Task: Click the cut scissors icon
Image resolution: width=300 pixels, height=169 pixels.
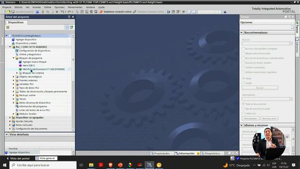Action: point(43,12)
